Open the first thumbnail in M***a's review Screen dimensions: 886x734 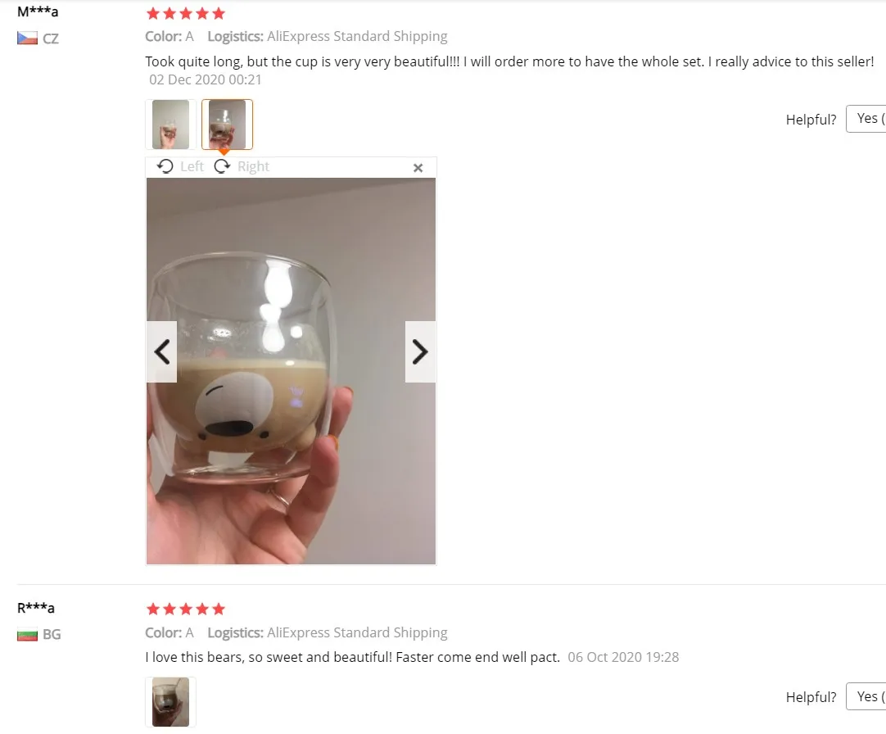point(170,125)
